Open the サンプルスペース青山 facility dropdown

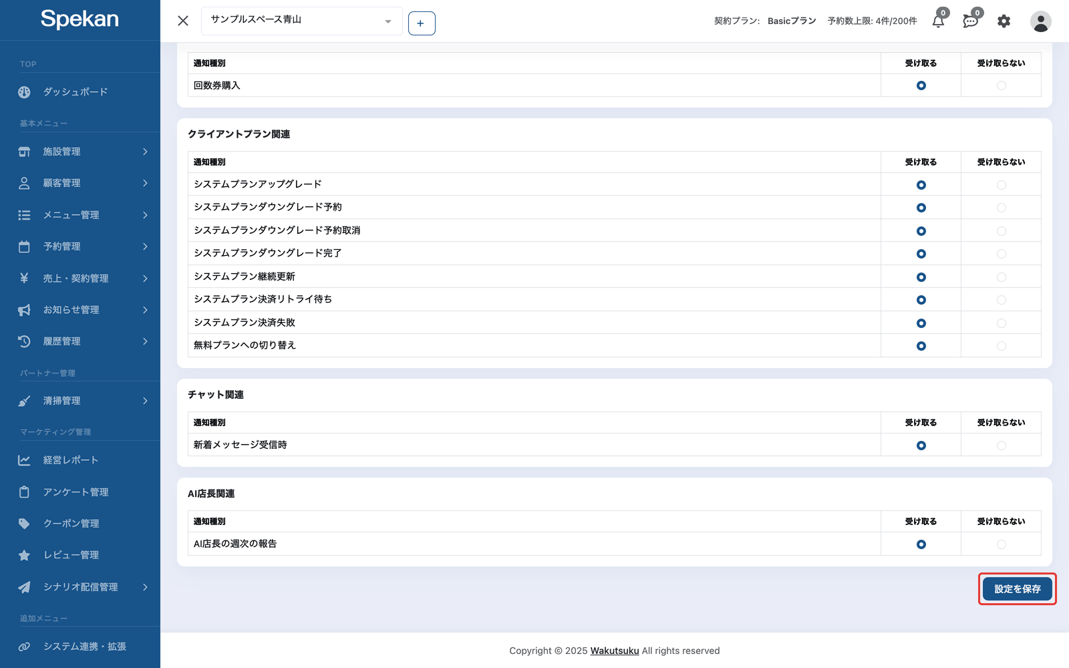click(301, 21)
